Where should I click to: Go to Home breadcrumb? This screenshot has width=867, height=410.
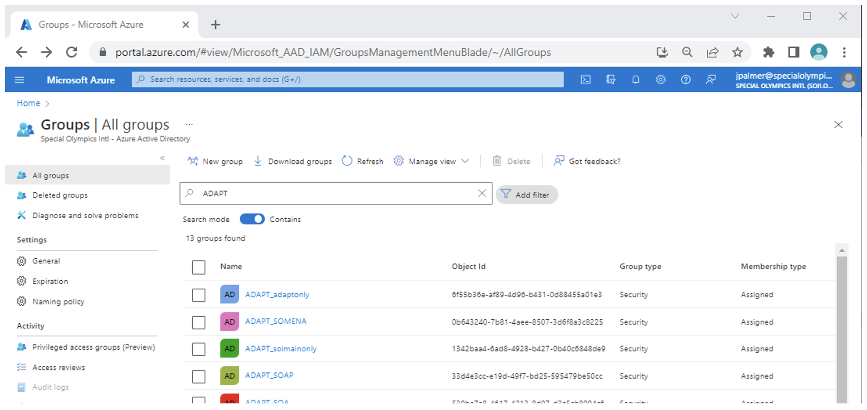click(x=28, y=103)
